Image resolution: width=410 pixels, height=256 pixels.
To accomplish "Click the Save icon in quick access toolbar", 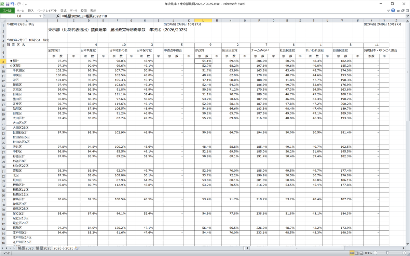I will [8, 4].
